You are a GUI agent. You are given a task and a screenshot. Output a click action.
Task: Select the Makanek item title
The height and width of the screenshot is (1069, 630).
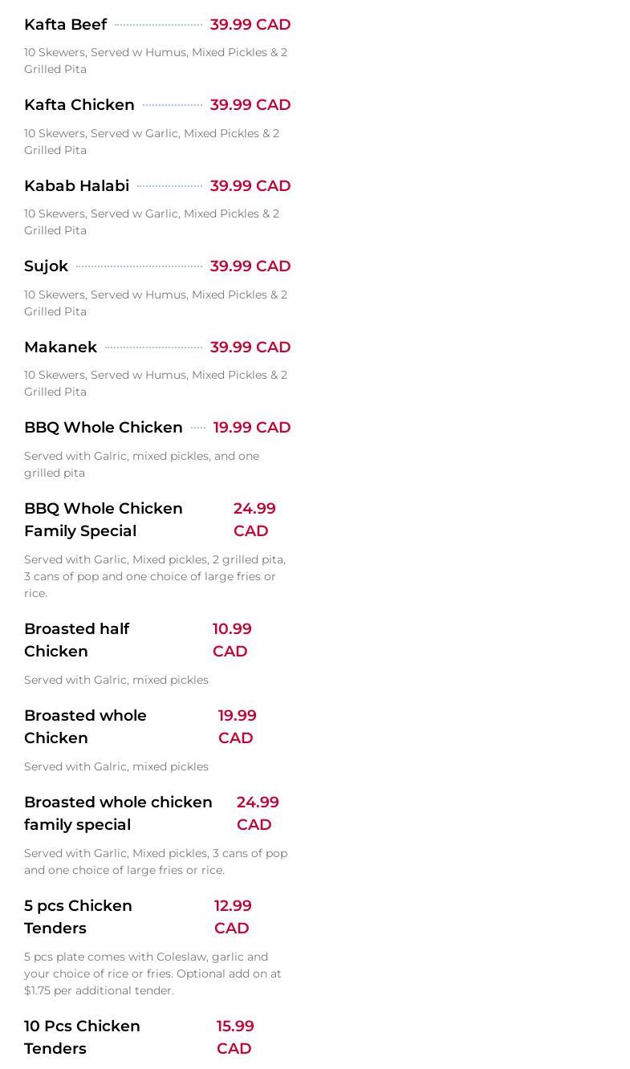pyautogui.click(x=60, y=347)
